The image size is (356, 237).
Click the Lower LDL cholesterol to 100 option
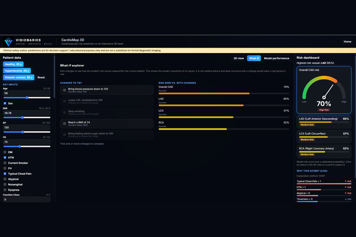point(107,102)
